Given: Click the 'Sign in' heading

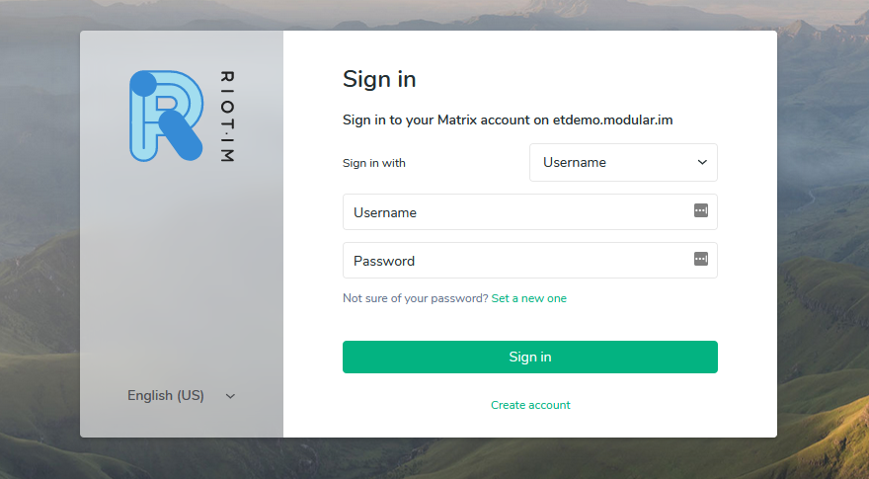Looking at the screenshot, I should coord(379,80).
